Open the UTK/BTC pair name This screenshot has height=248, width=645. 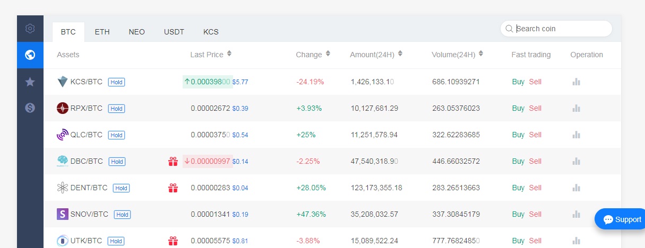pyautogui.click(x=87, y=241)
